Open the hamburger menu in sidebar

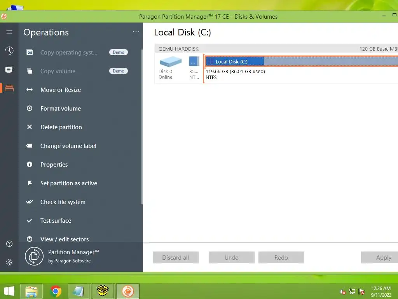[x=9, y=32]
